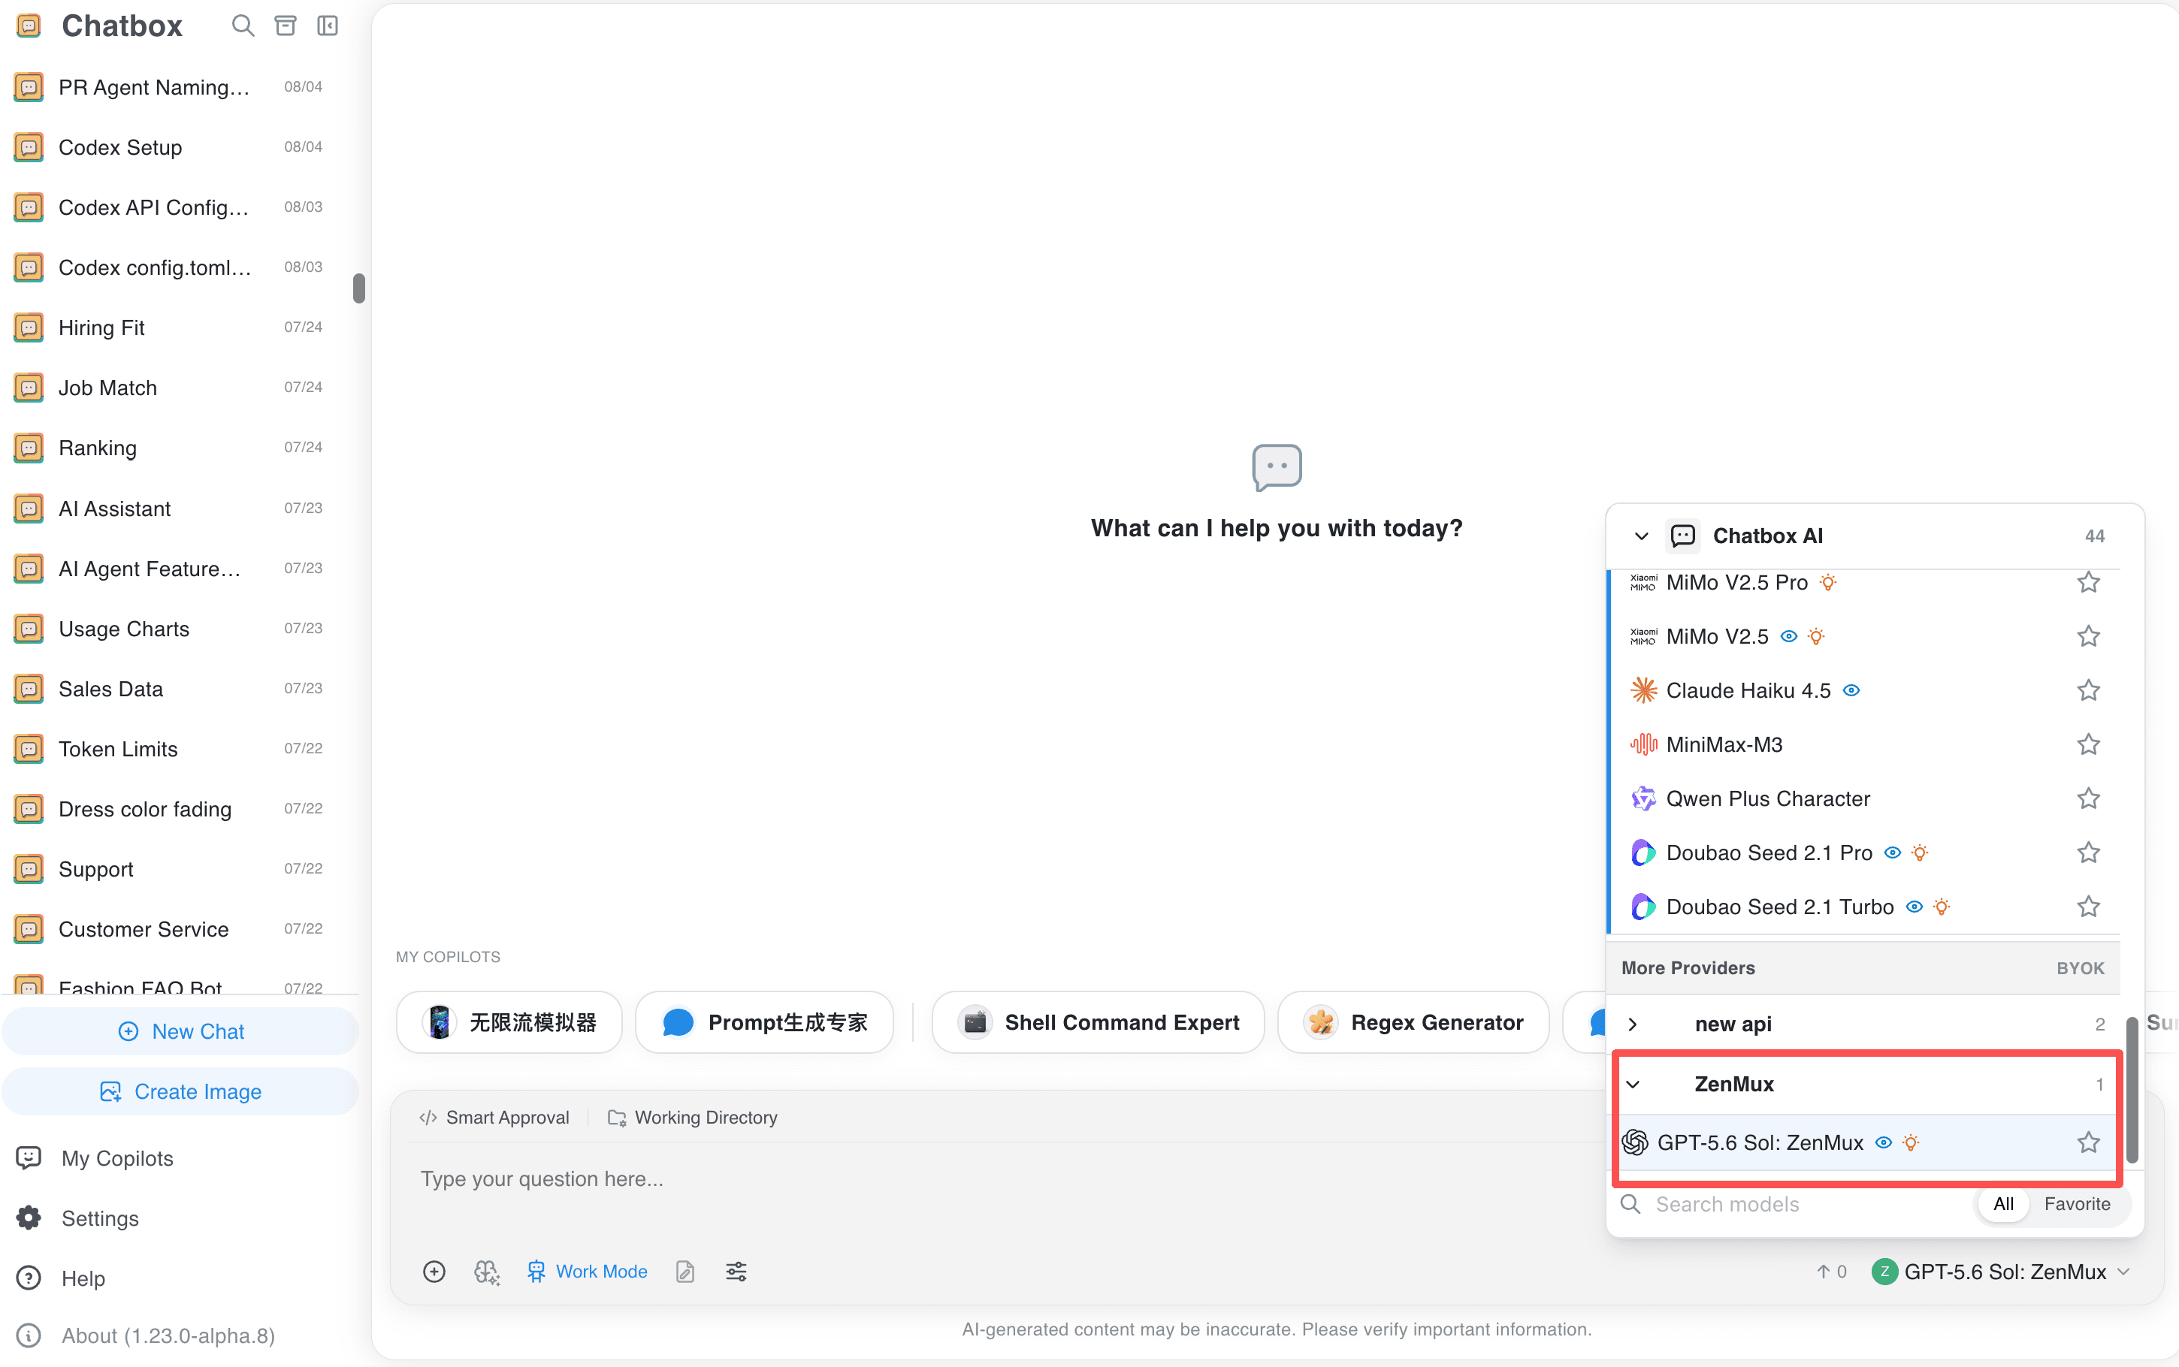Click the Settings gear icon

point(29,1218)
